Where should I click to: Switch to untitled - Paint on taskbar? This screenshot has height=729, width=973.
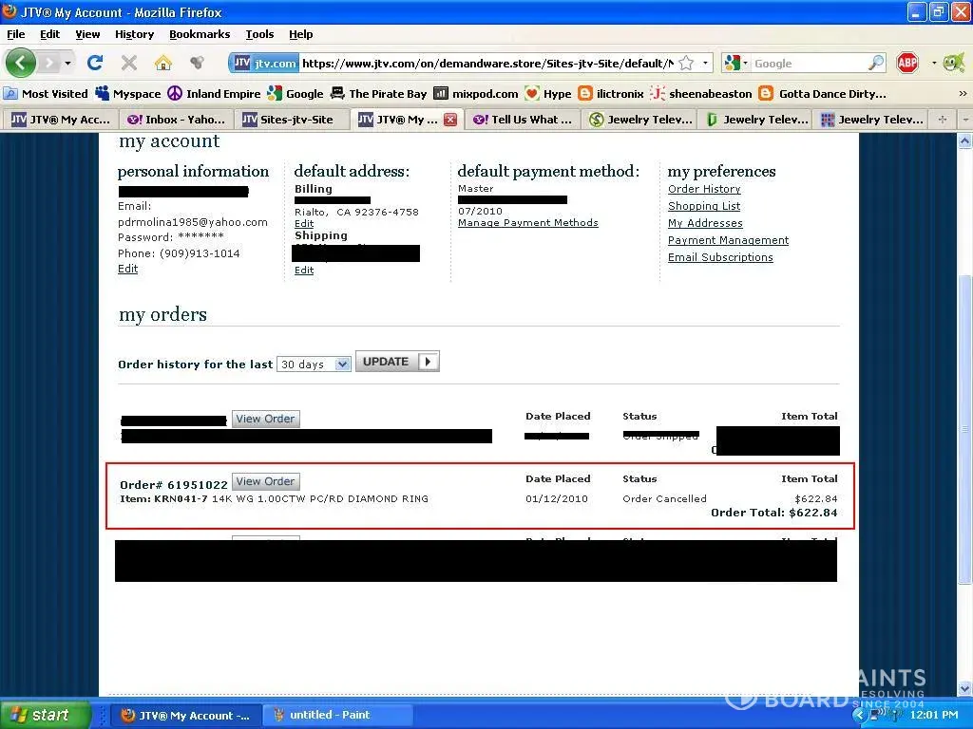coord(337,715)
